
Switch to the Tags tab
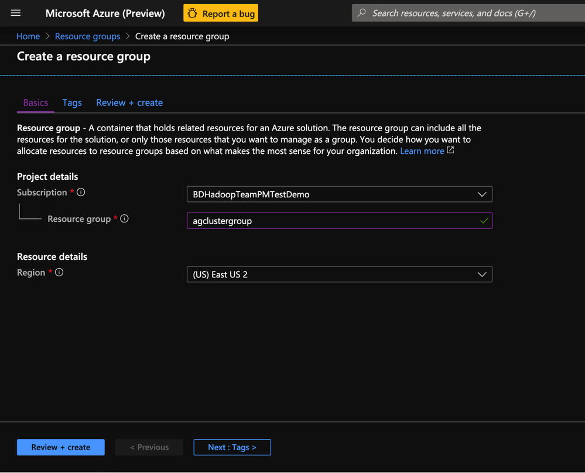coord(72,102)
